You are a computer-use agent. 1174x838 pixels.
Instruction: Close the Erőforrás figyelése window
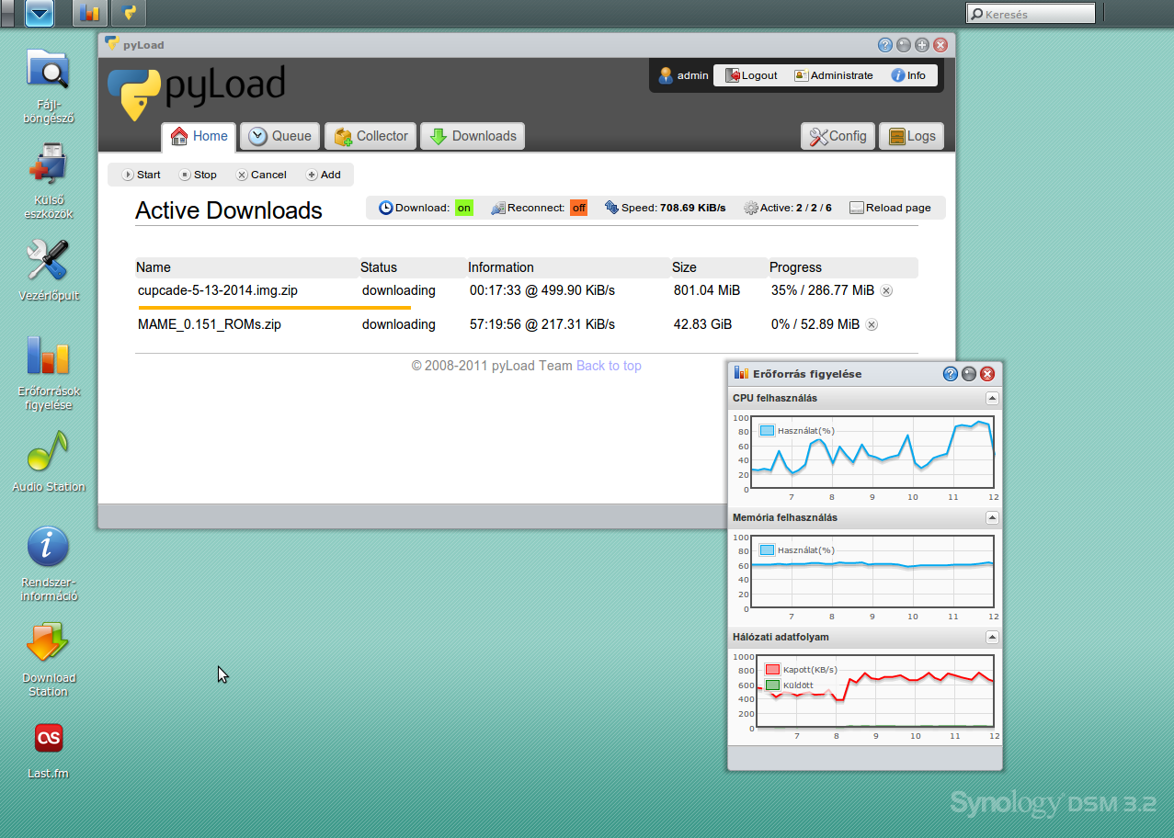click(x=987, y=374)
